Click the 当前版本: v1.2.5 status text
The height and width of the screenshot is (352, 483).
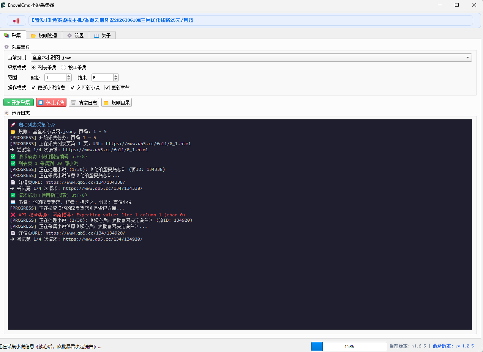[408, 346]
